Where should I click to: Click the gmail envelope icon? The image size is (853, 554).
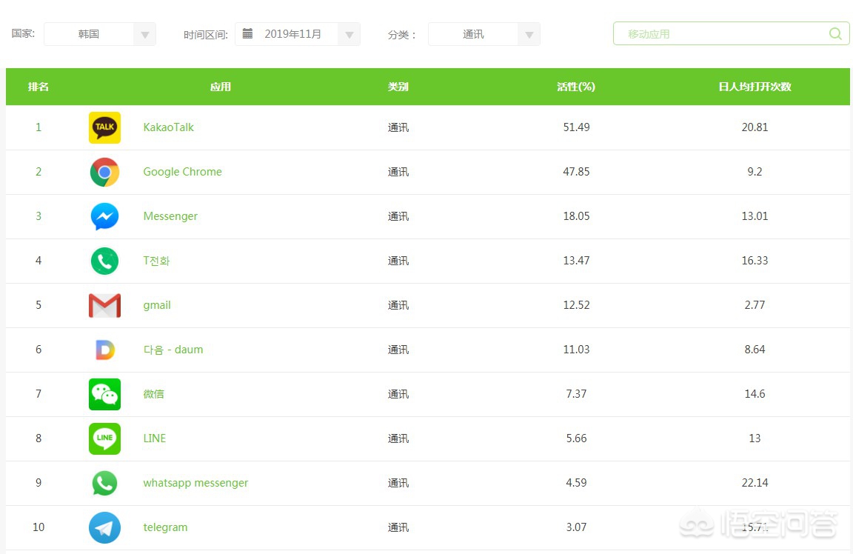point(104,305)
